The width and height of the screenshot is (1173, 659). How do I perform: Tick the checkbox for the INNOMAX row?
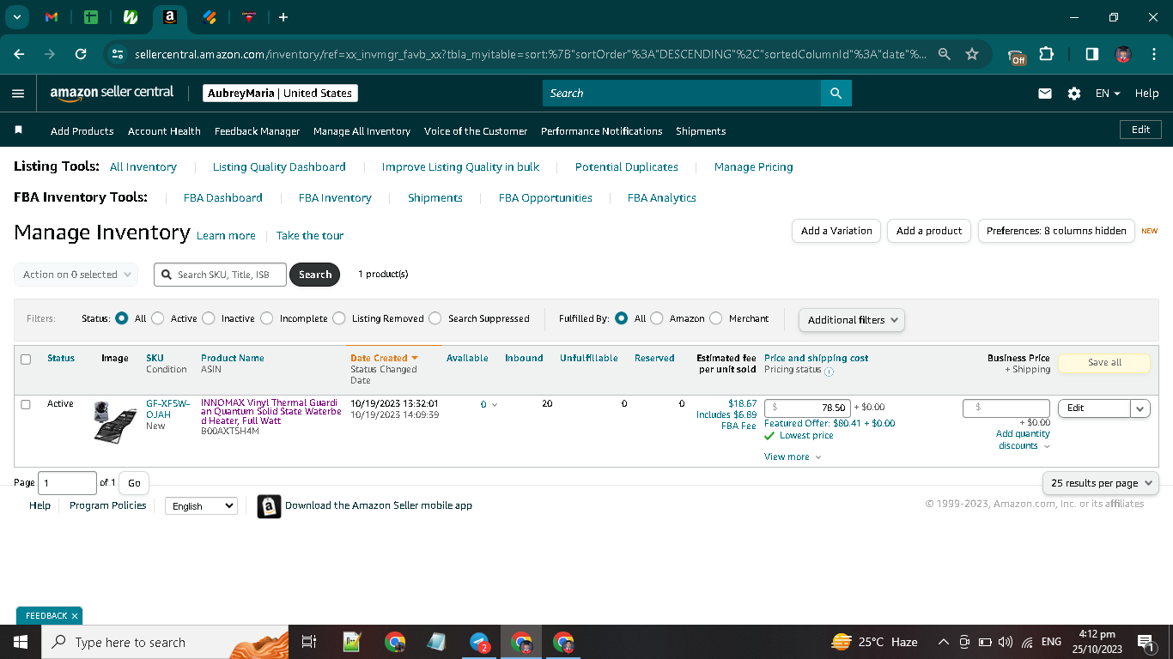pyautogui.click(x=26, y=404)
